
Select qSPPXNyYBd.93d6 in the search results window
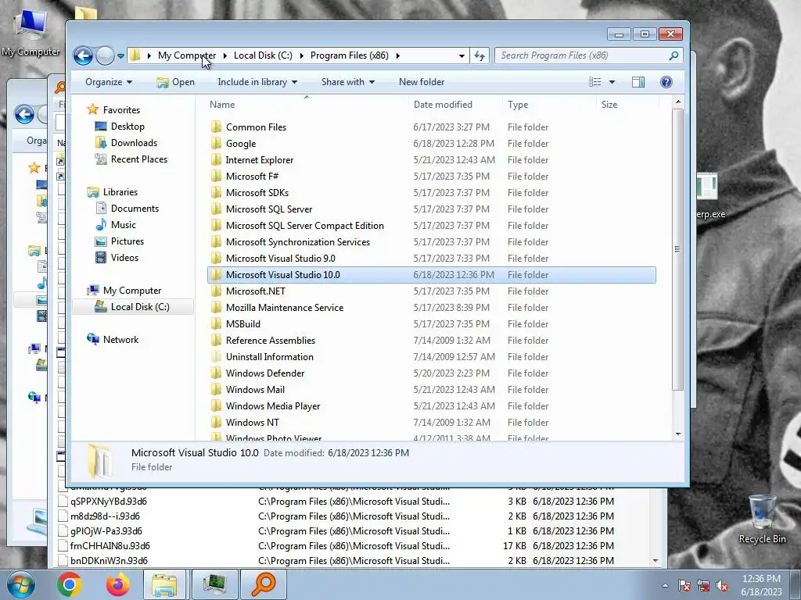(x=109, y=502)
